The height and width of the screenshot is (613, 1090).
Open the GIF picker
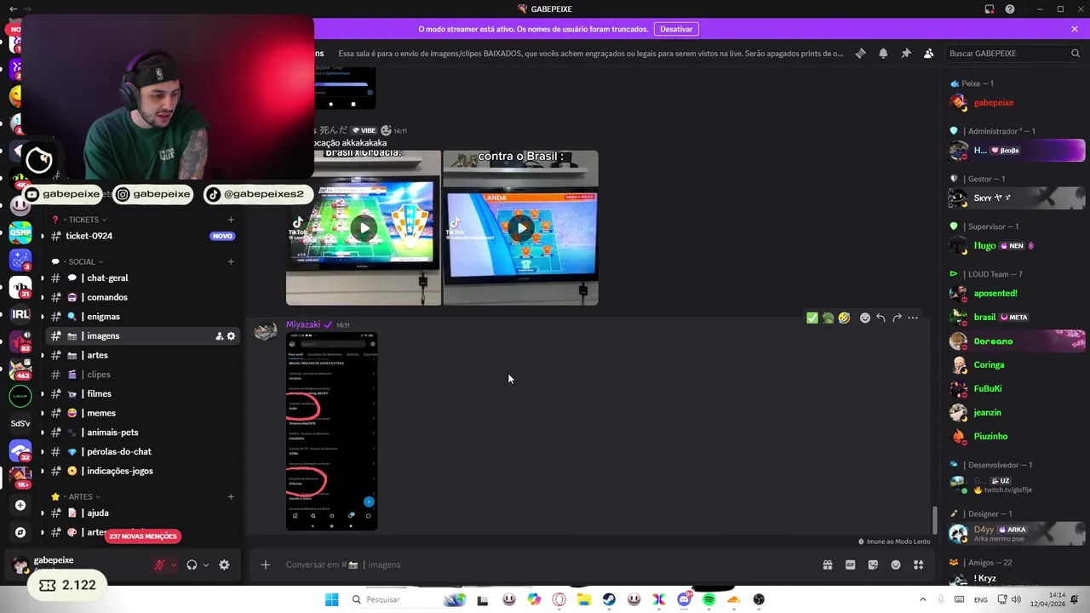click(850, 564)
